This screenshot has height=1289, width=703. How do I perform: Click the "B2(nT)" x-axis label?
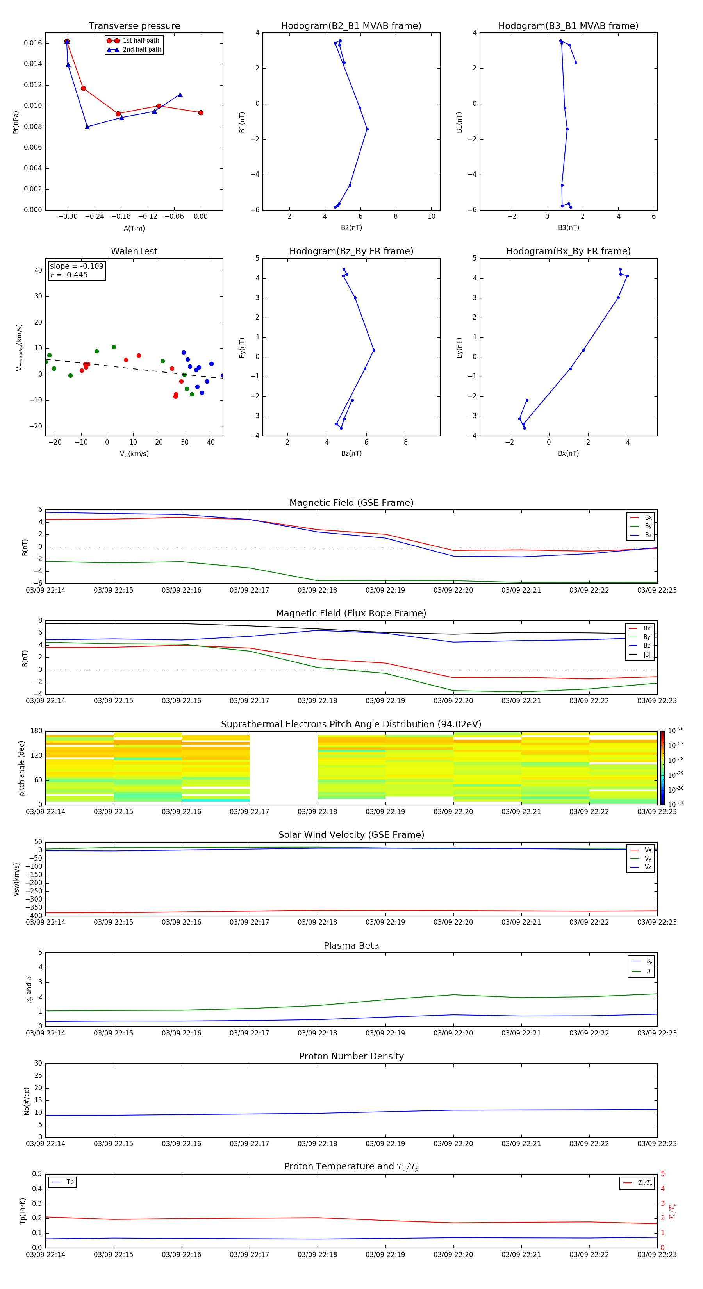[x=351, y=228]
